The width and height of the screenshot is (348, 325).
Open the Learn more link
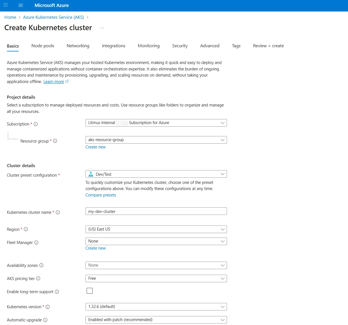pos(54,82)
